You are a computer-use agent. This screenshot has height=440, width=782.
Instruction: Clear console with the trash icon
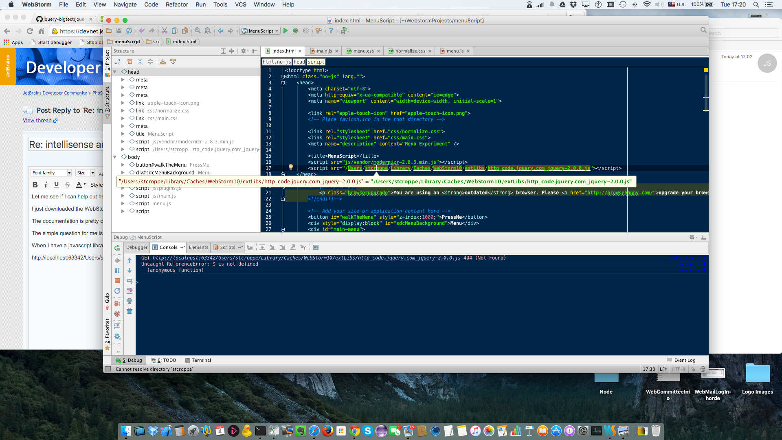coord(130,311)
